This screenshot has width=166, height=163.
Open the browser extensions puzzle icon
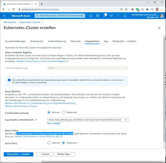(x=147, y=10)
